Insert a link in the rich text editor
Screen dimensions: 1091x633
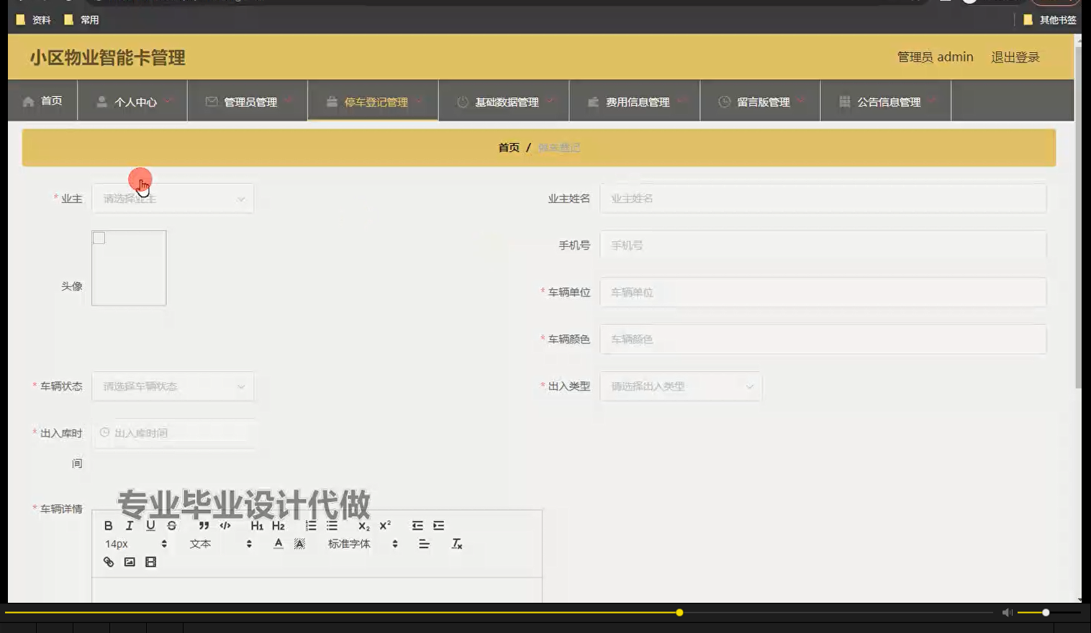click(109, 562)
